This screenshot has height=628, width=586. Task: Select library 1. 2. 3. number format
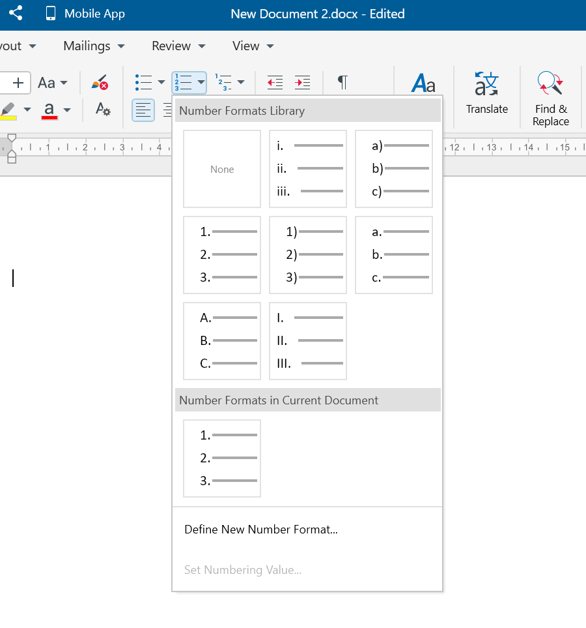[222, 255]
